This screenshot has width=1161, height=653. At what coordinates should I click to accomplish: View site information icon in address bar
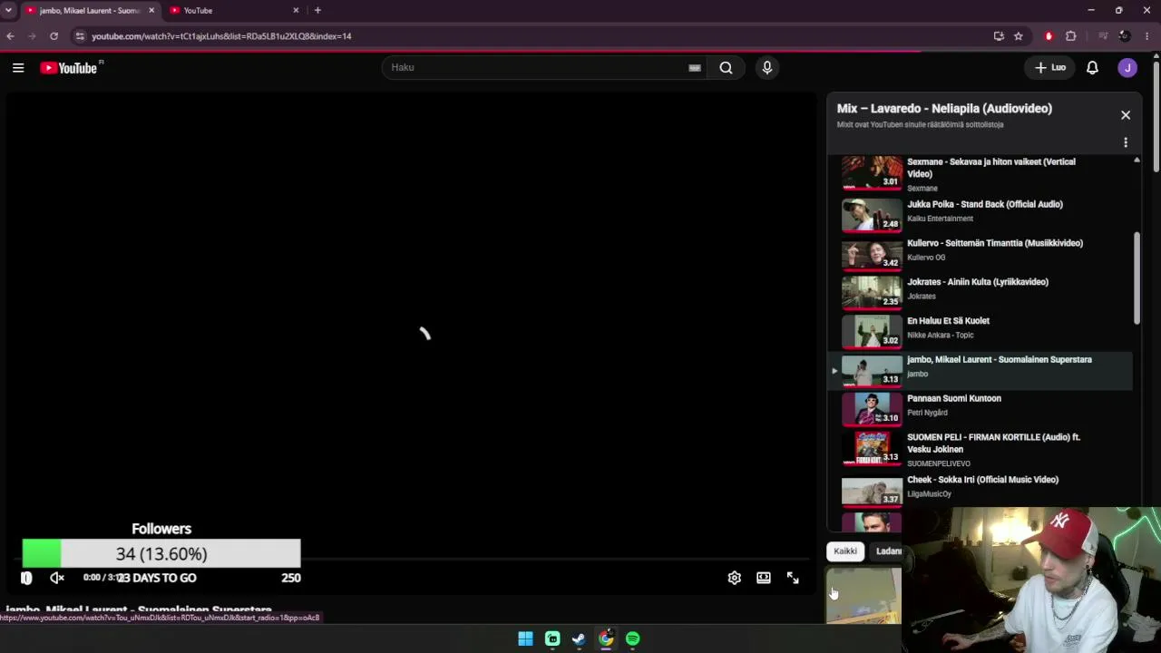(x=80, y=36)
